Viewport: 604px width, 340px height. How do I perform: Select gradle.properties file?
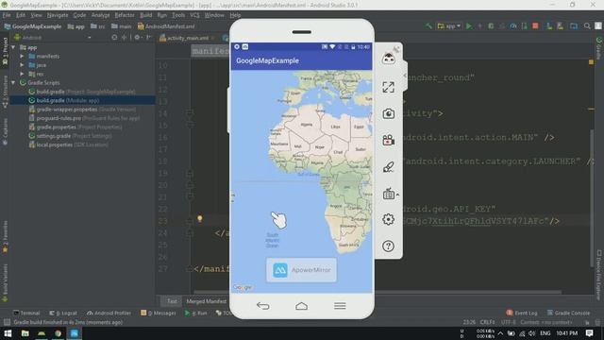(x=75, y=127)
